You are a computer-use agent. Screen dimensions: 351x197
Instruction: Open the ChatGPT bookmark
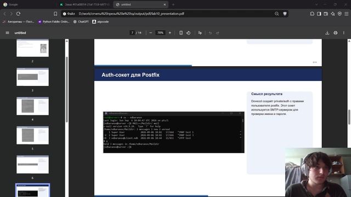(81, 22)
